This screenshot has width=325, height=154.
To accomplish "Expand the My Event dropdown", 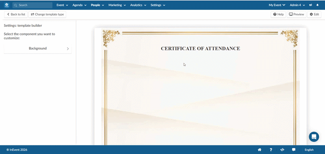I will [277, 5].
